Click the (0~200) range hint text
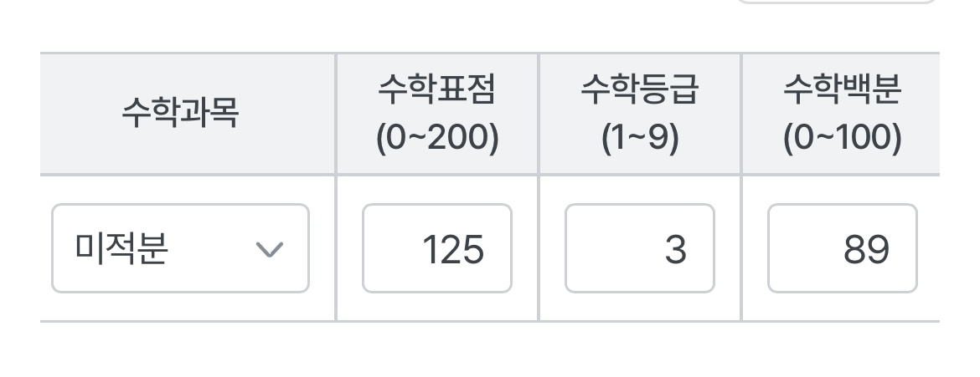Image resolution: width=980 pixels, height=377 pixels. (x=436, y=138)
